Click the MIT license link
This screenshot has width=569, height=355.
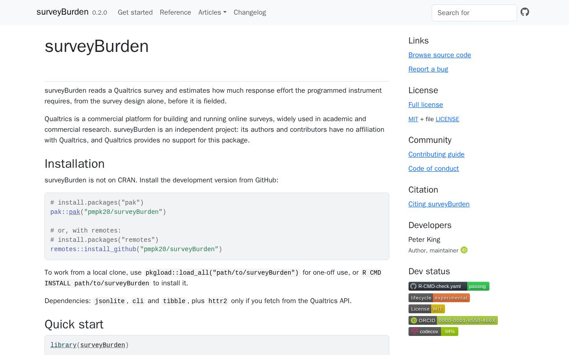[413, 119]
